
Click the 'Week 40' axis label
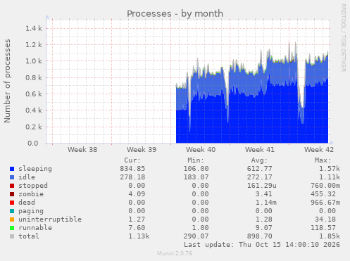[x=201, y=150]
